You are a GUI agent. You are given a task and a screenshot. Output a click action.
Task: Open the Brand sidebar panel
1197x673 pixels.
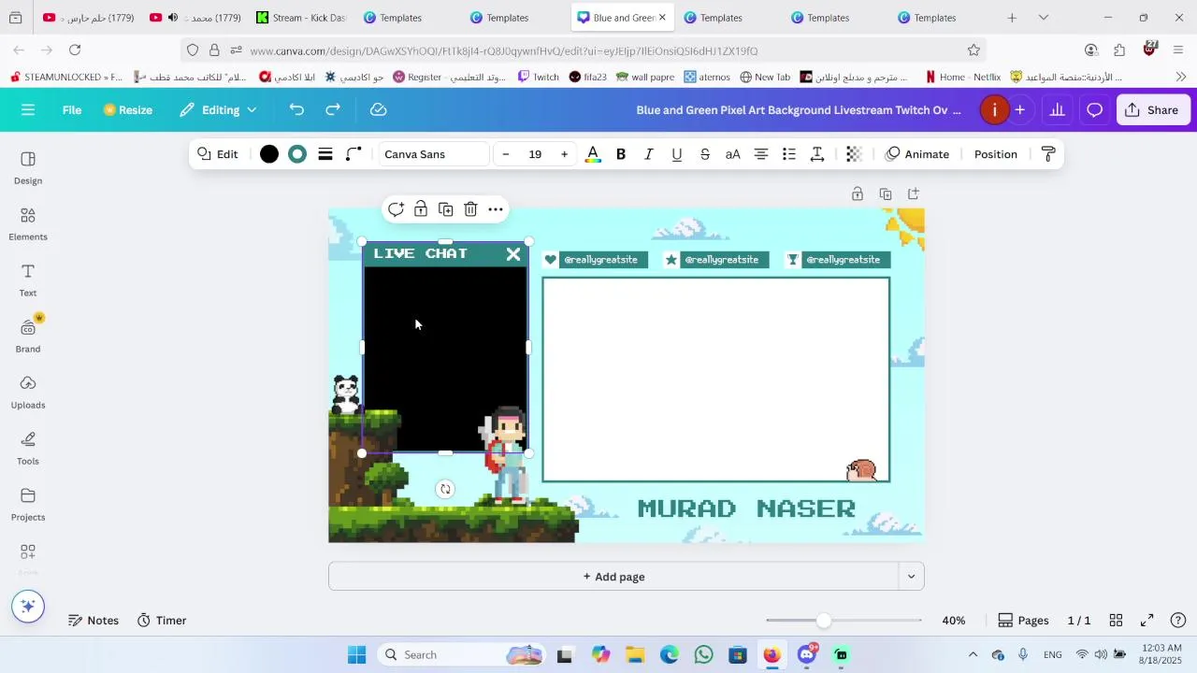pyautogui.click(x=28, y=336)
